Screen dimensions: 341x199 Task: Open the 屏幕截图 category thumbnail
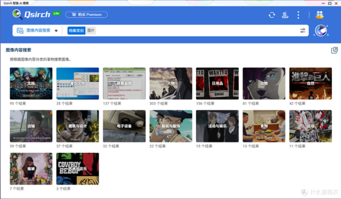(124, 84)
